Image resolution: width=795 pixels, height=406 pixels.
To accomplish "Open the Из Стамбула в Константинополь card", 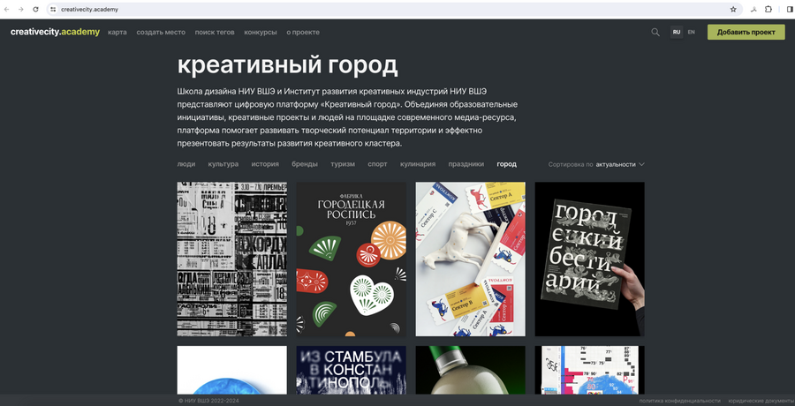I will 351,370.
